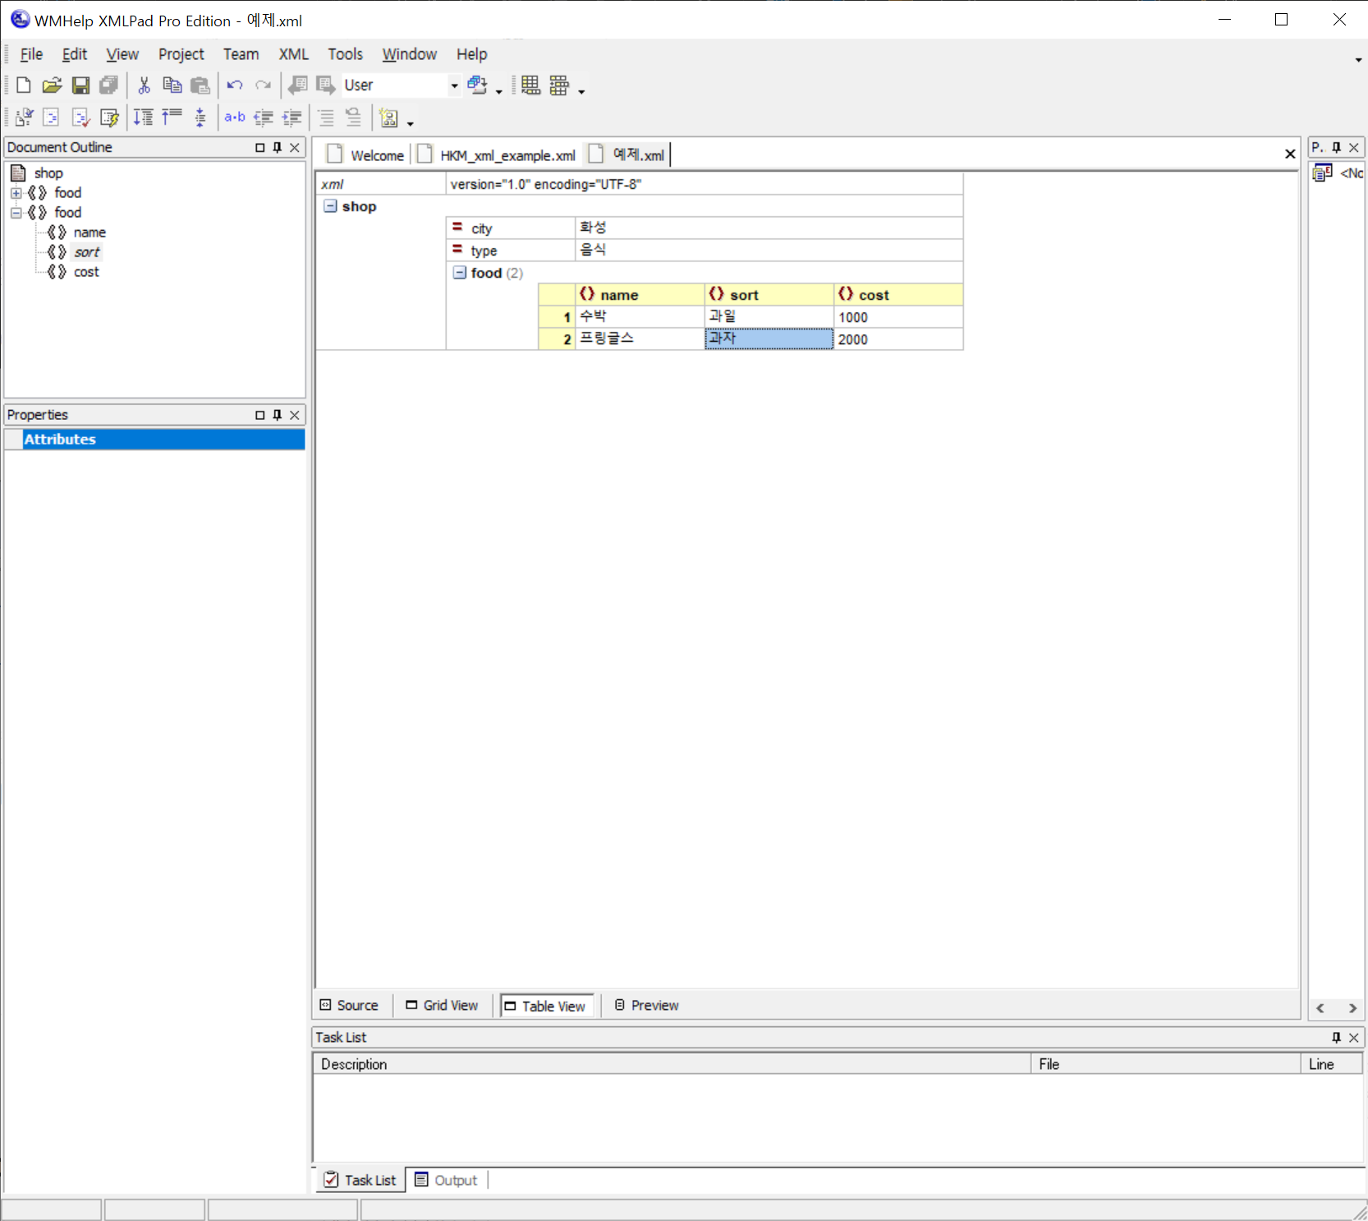Collapse the shop element in table view
Image resolution: width=1368 pixels, height=1221 pixels.
tap(330, 206)
